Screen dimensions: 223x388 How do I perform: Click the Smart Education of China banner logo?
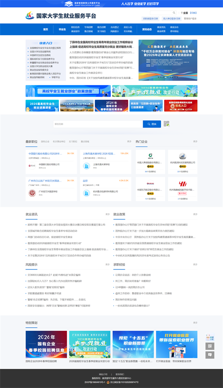click(82, 4)
